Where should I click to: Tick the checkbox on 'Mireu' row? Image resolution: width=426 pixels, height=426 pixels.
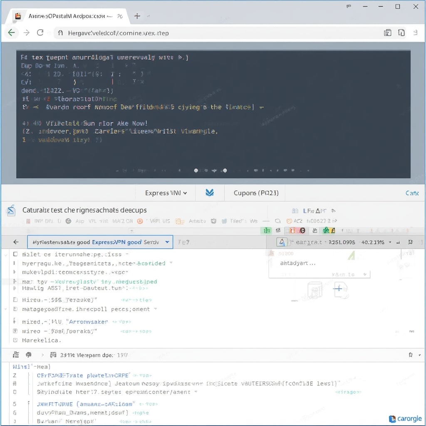15,299
